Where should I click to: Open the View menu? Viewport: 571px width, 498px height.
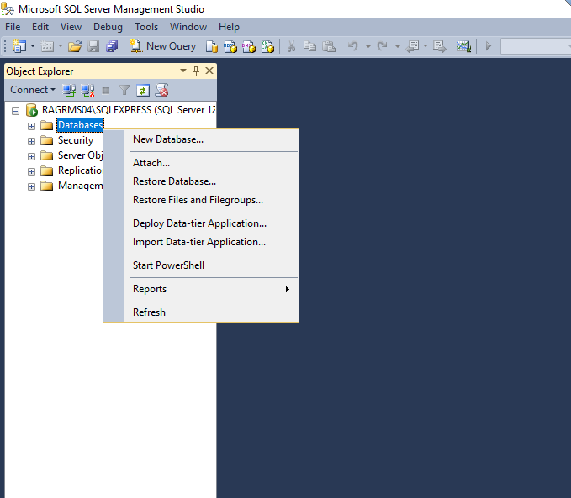[x=71, y=27]
